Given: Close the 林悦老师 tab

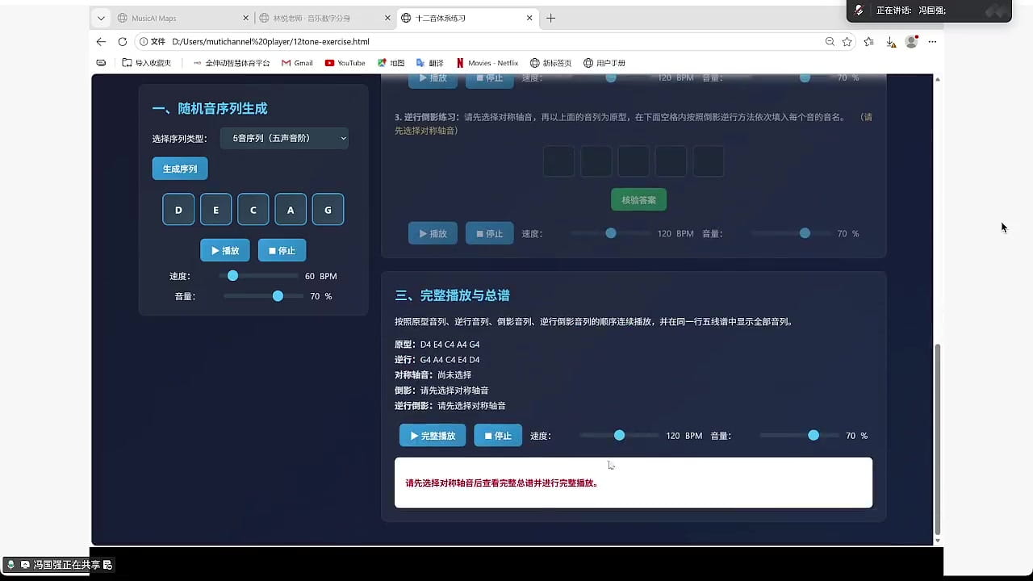Looking at the screenshot, I should coord(388,18).
